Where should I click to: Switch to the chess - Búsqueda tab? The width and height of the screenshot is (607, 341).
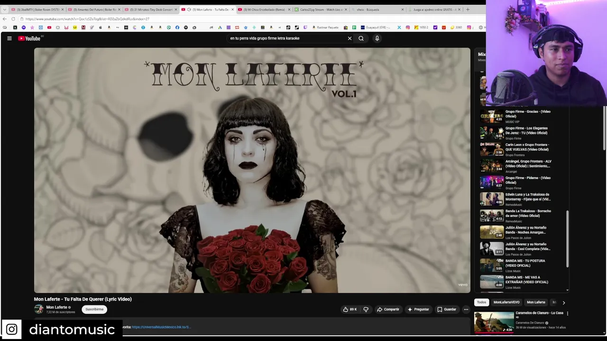click(377, 9)
